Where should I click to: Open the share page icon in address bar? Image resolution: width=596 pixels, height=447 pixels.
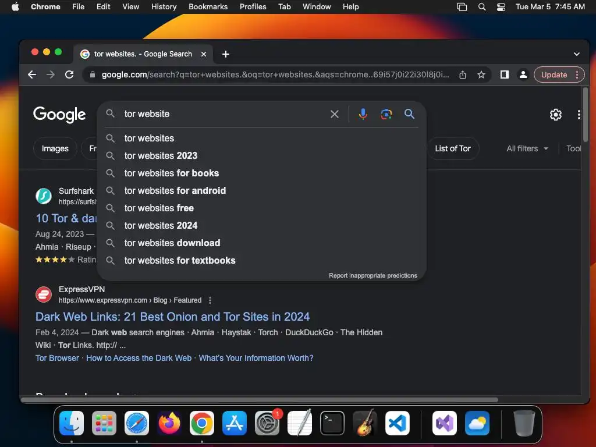[463, 74]
